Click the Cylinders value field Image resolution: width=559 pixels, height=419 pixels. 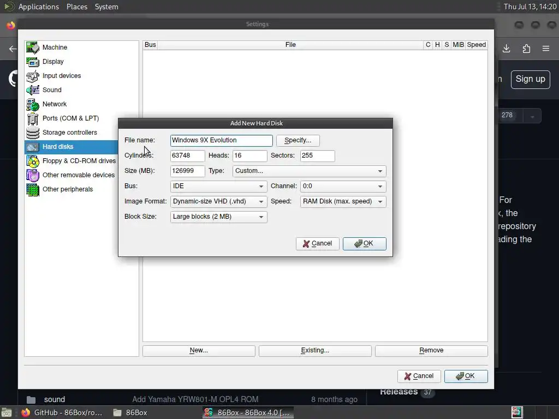[188, 155]
